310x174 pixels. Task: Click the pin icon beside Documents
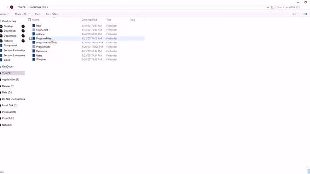pyautogui.click(x=23, y=36)
